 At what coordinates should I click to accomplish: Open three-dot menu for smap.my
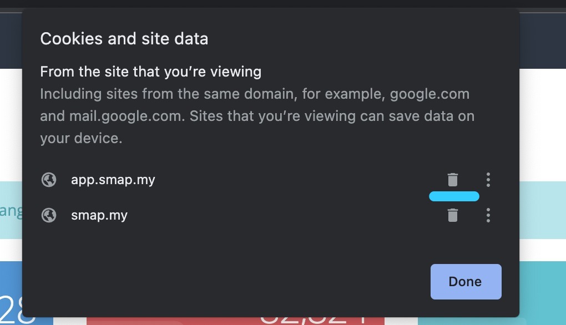tap(488, 215)
